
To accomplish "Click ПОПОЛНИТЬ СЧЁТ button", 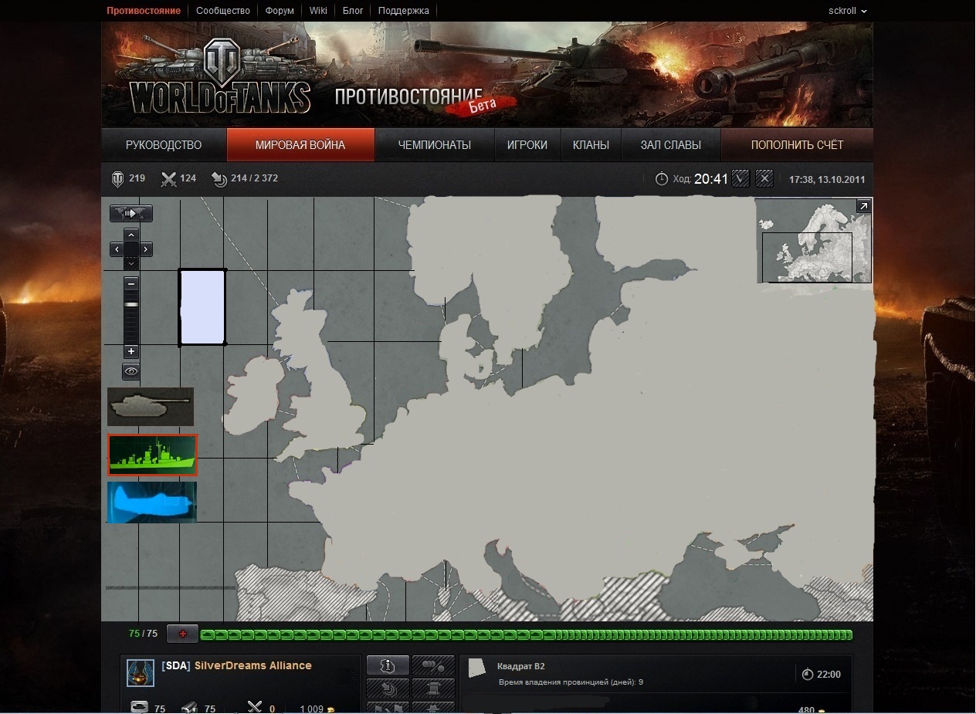I will (x=797, y=145).
